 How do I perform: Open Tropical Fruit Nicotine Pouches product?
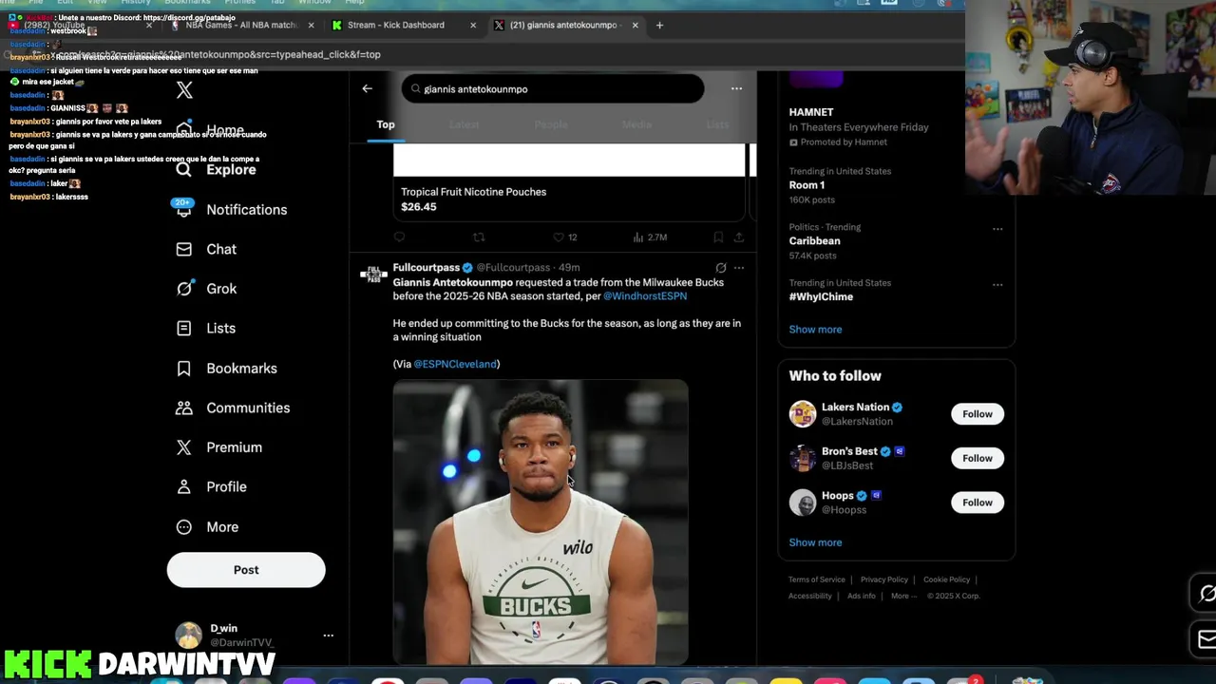click(569, 182)
